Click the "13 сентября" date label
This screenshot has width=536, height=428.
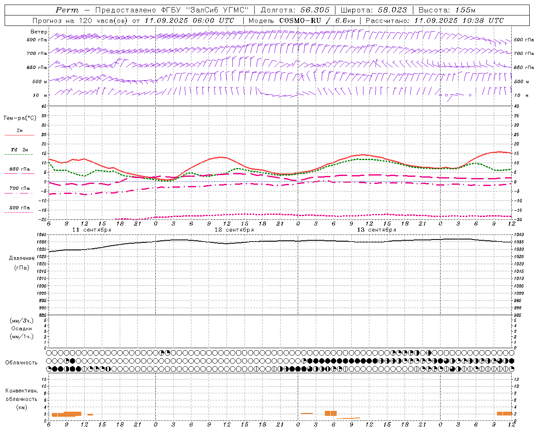(x=376, y=230)
